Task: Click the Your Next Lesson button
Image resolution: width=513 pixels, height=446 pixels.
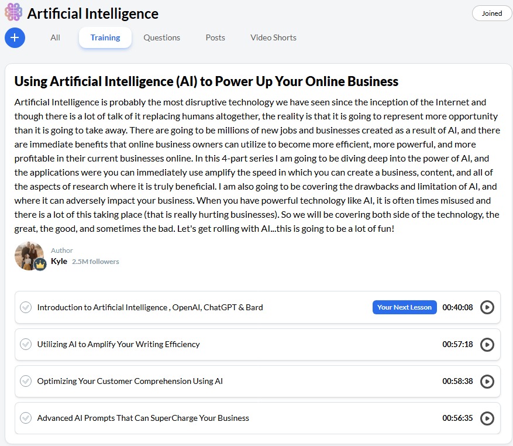Action: 404,307
